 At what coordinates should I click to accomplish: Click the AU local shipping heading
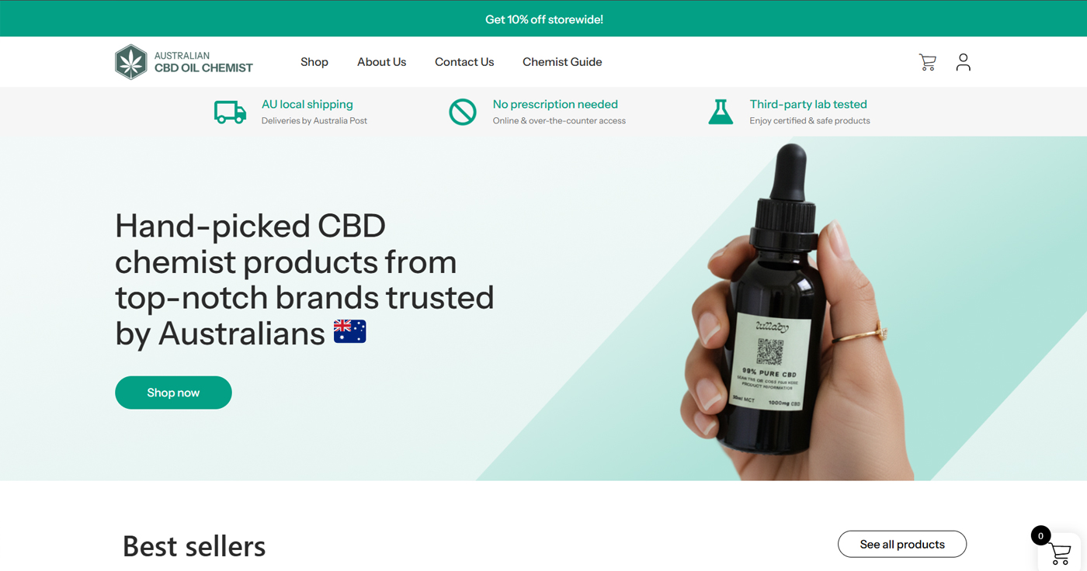click(307, 104)
